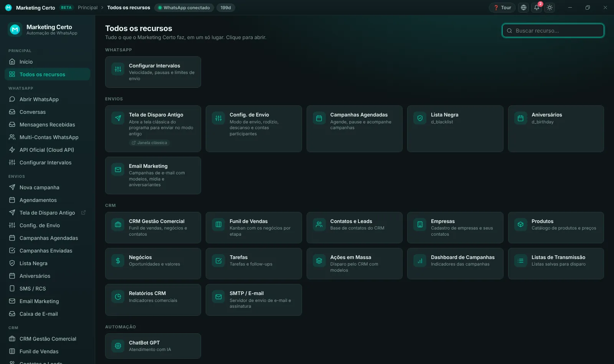This screenshot has height=364, width=614.
Task: Open Multi-Contas WhatsApp in the sidebar
Action: (x=48, y=137)
